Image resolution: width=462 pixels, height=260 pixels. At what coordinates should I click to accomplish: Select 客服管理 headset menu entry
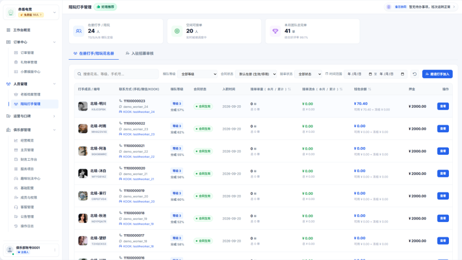click(x=27, y=207)
